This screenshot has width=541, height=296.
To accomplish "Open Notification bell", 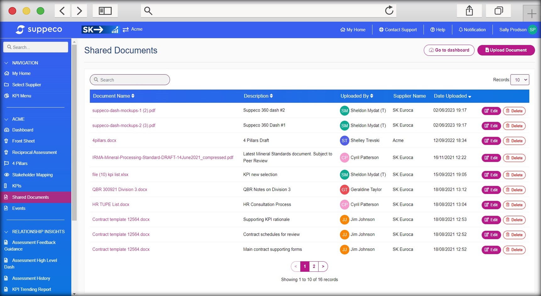I will coord(472,30).
